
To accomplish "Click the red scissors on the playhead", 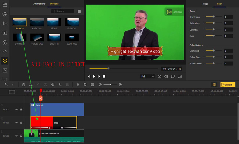I will (40, 98).
